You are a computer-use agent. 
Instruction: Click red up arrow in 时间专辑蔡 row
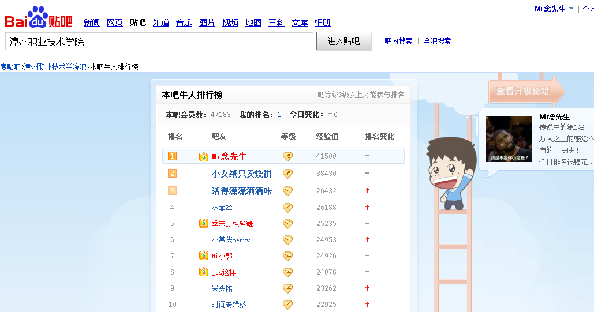pos(367,304)
